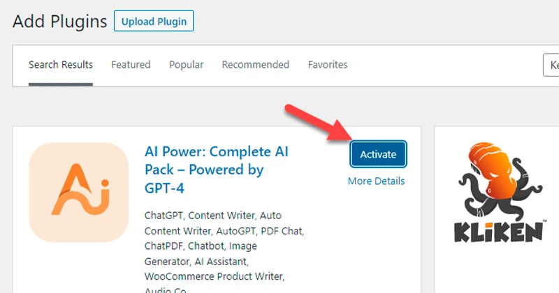Click the KLIKEN wordmark text in logo
This screenshot has height=293, width=559.
coord(498,232)
